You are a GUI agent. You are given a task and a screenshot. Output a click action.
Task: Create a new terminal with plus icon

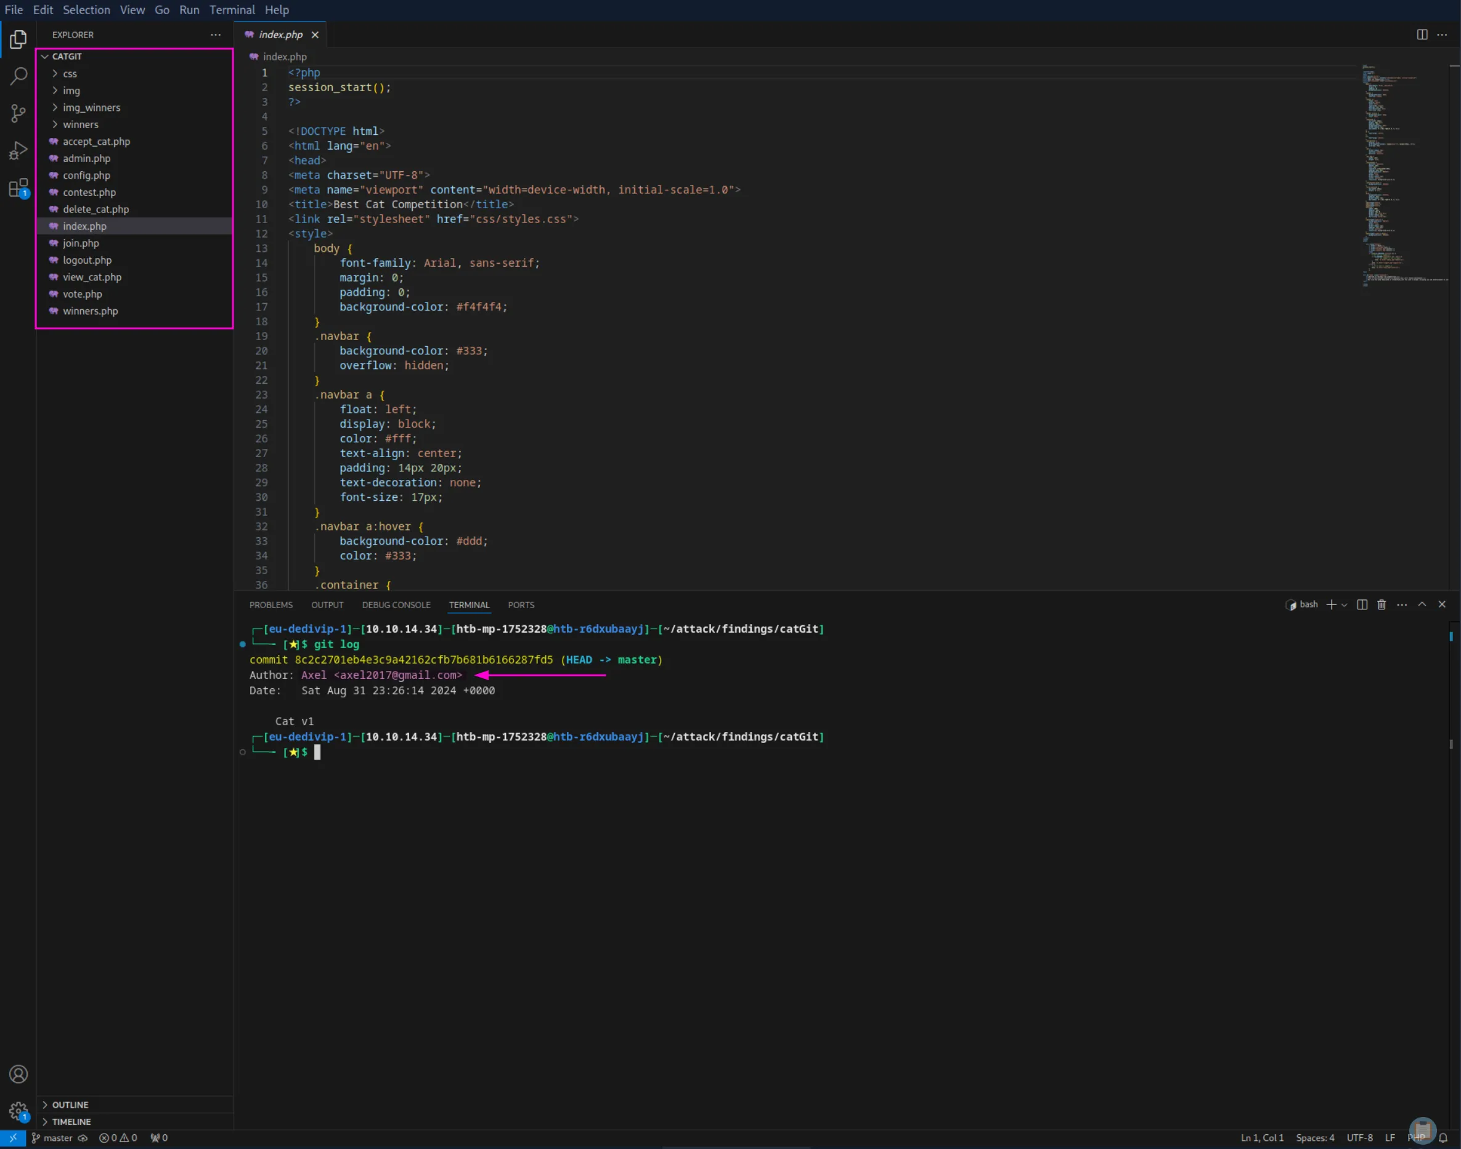click(1331, 605)
